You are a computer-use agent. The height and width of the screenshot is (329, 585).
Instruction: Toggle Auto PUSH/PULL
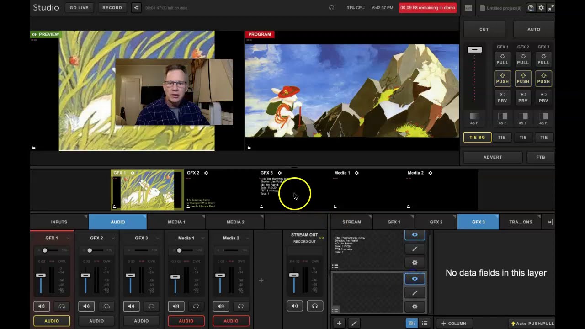[532, 324]
